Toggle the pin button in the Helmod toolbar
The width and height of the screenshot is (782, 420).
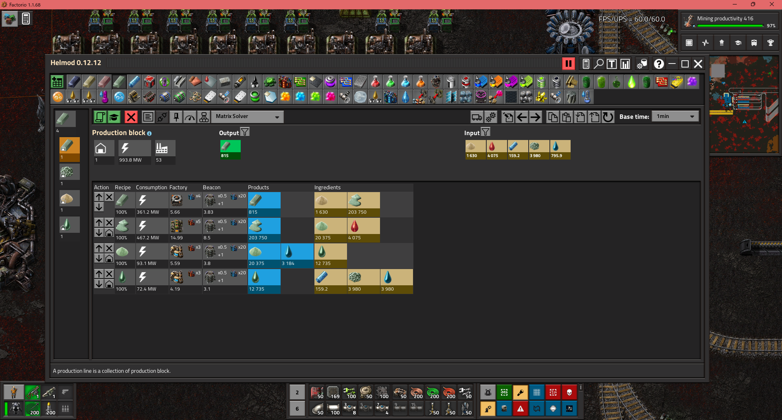[176, 117]
